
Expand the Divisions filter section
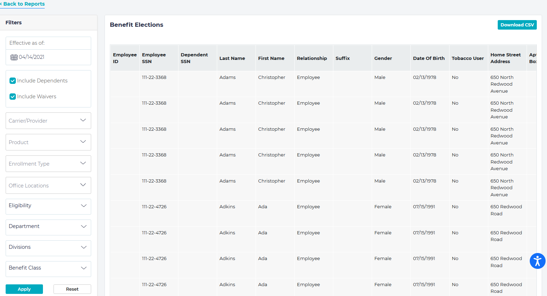click(48, 247)
